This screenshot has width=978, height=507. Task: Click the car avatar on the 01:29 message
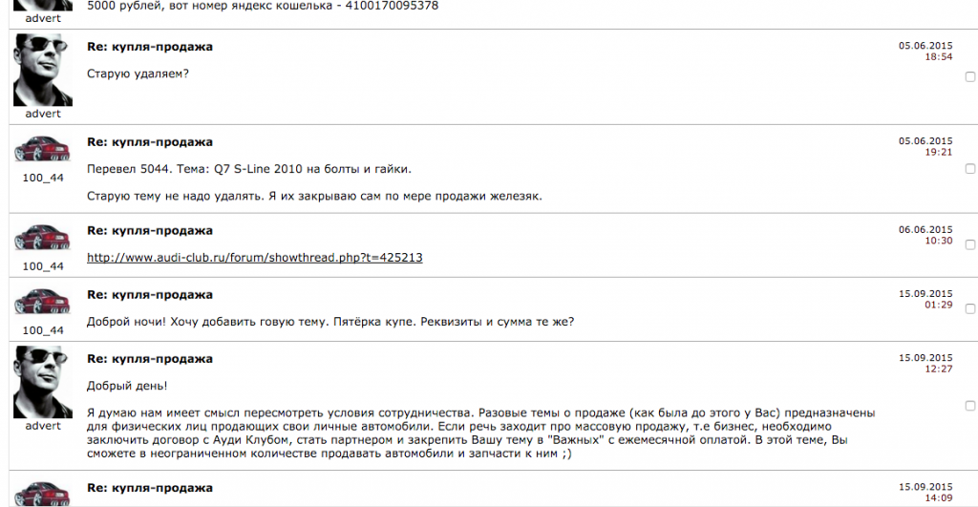tap(43, 301)
